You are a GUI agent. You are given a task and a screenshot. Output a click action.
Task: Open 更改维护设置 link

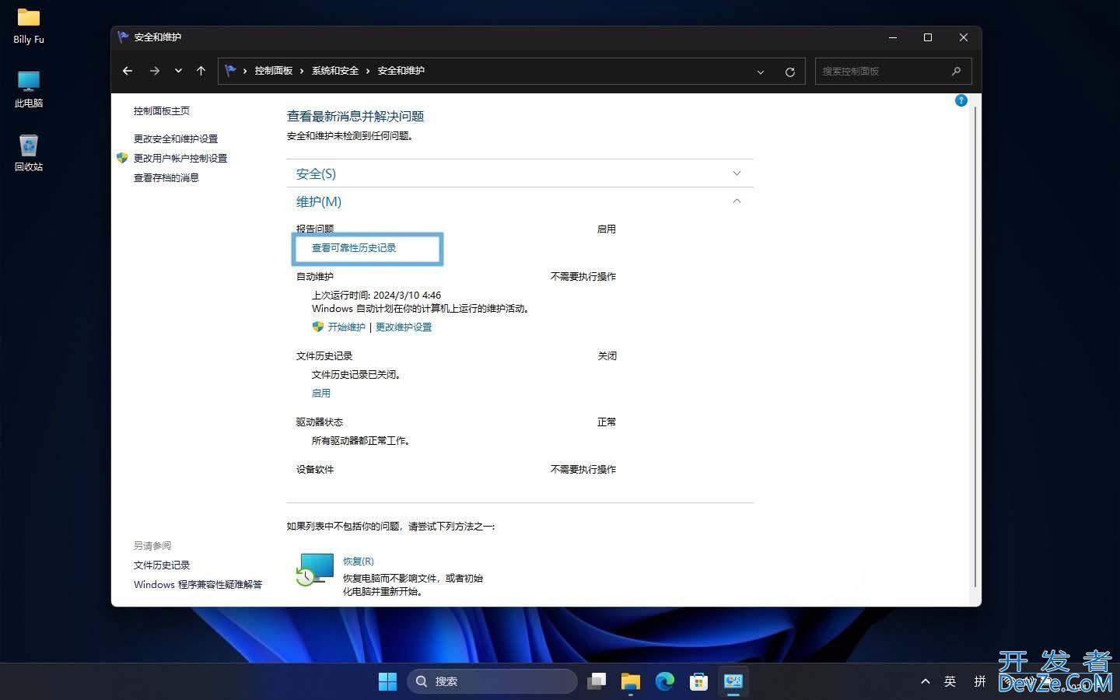[404, 327]
